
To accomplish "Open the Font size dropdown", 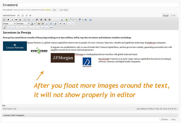I will (23, 24).
